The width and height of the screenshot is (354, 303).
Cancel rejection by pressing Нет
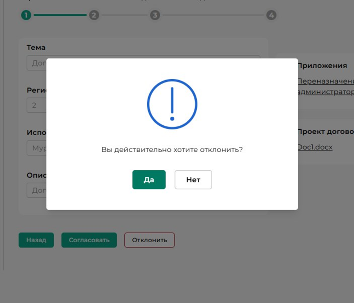coord(193,180)
